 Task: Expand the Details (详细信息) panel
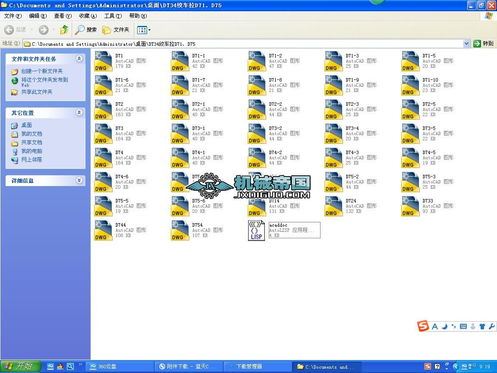(x=79, y=180)
